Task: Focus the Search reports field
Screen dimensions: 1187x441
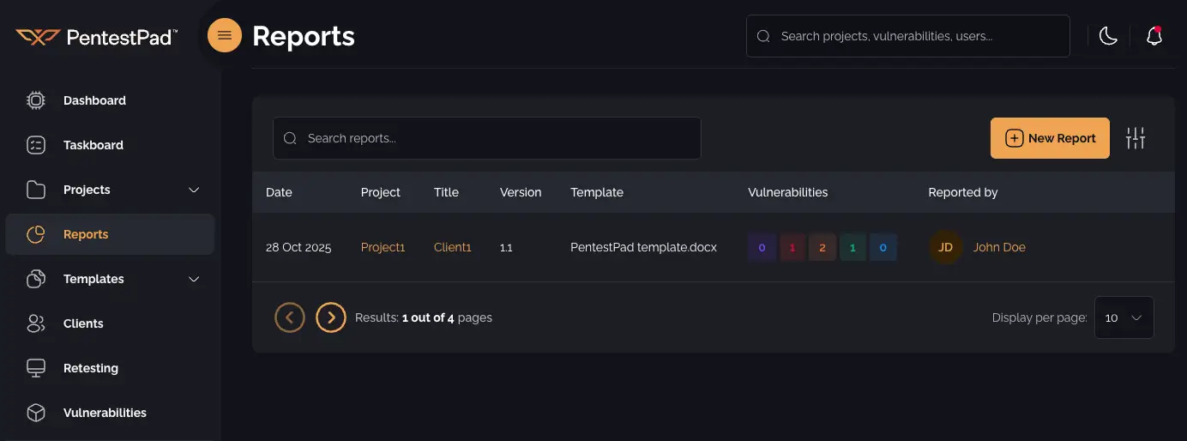Action: pyautogui.click(x=487, y=138)
